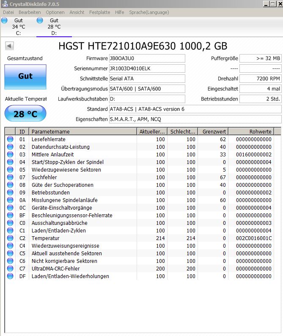
Task: Click the Eigenschaften field S.M.A.R.T., APM, NCQ
Action: click(195, 119)
